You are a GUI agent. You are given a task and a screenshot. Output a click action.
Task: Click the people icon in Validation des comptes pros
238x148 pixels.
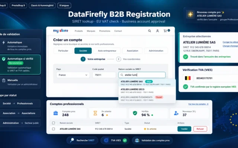(137, 141)
